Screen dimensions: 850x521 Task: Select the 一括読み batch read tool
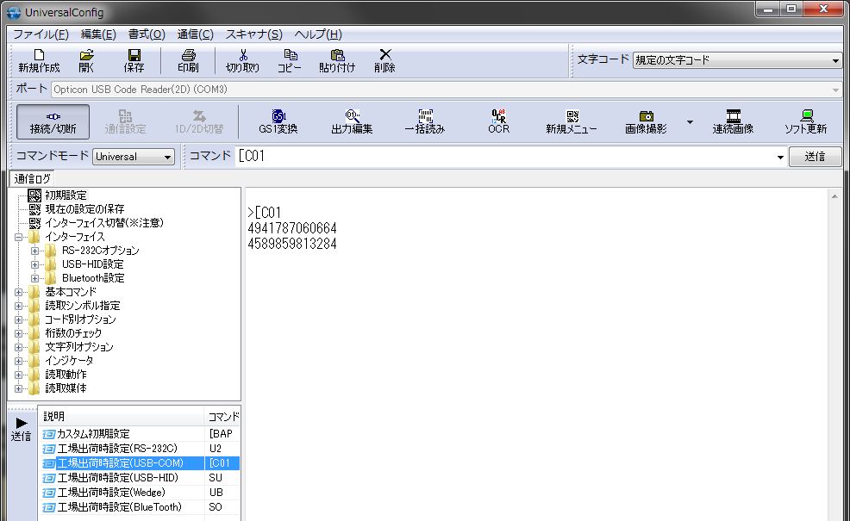(x=425, y=121)
